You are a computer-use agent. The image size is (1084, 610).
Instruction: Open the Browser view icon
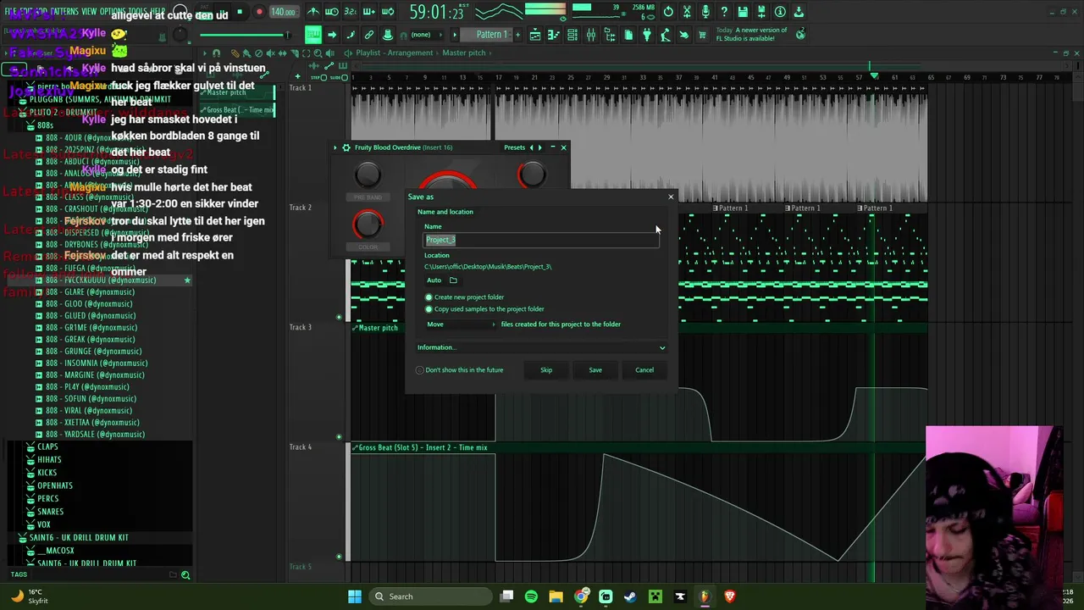[x=610, y=35]
